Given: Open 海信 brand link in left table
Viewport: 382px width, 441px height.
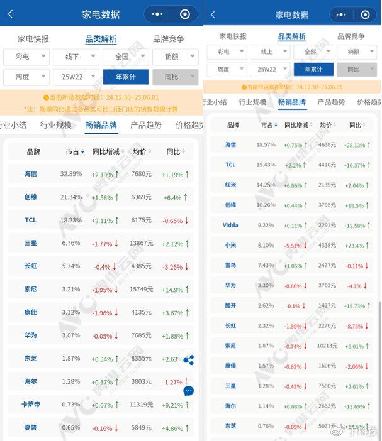Looking at the screenshot, I should pos(30,174).
